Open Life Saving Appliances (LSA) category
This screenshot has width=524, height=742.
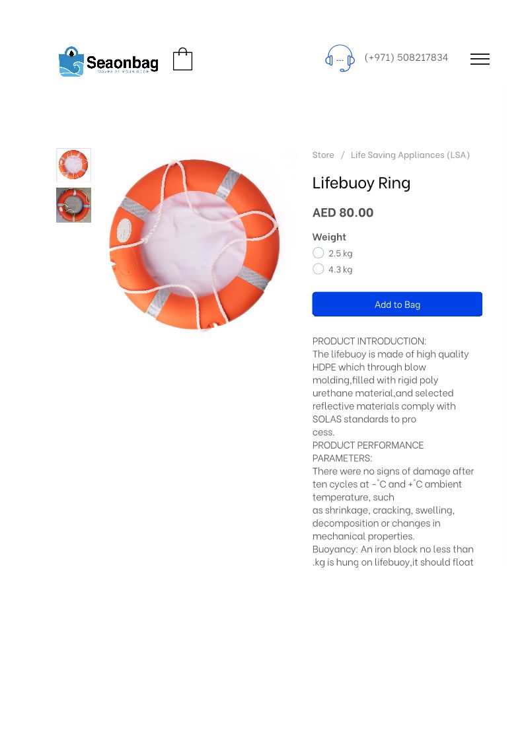[x=410, y=155]
